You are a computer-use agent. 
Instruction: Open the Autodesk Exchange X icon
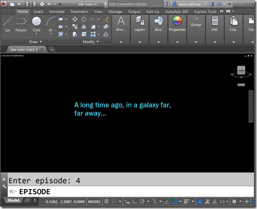pos(212,4)
